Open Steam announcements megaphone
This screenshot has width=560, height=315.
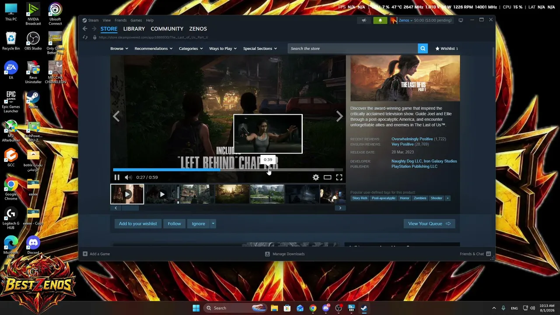pyautogui.click(x=364, y=20)
